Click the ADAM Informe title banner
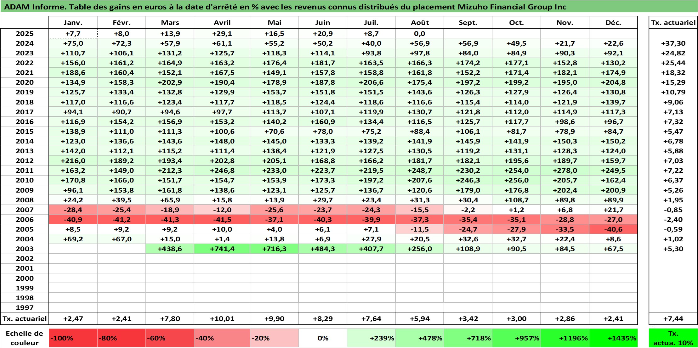Viewport: 698px width, 348px height. pos(349,7)
